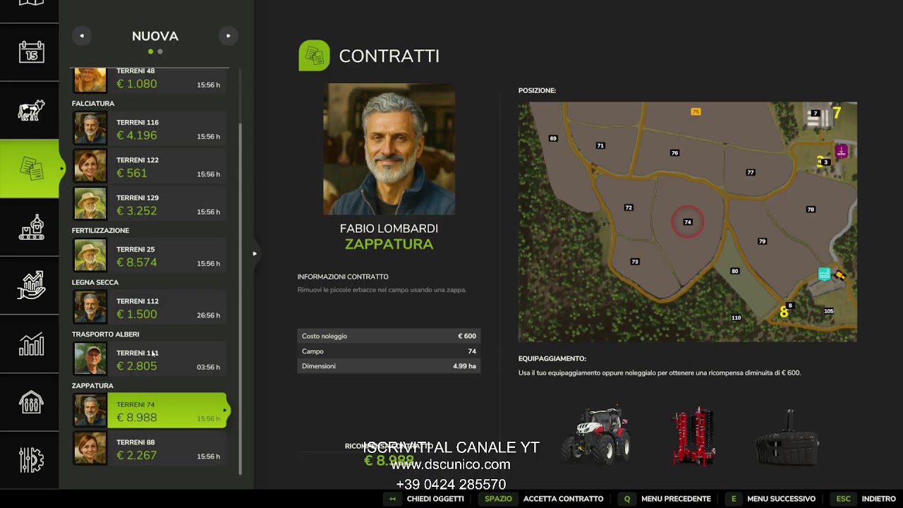Click the yellow number 7 map marker
This screenshot has width=903, height=508.
point(837,112)
